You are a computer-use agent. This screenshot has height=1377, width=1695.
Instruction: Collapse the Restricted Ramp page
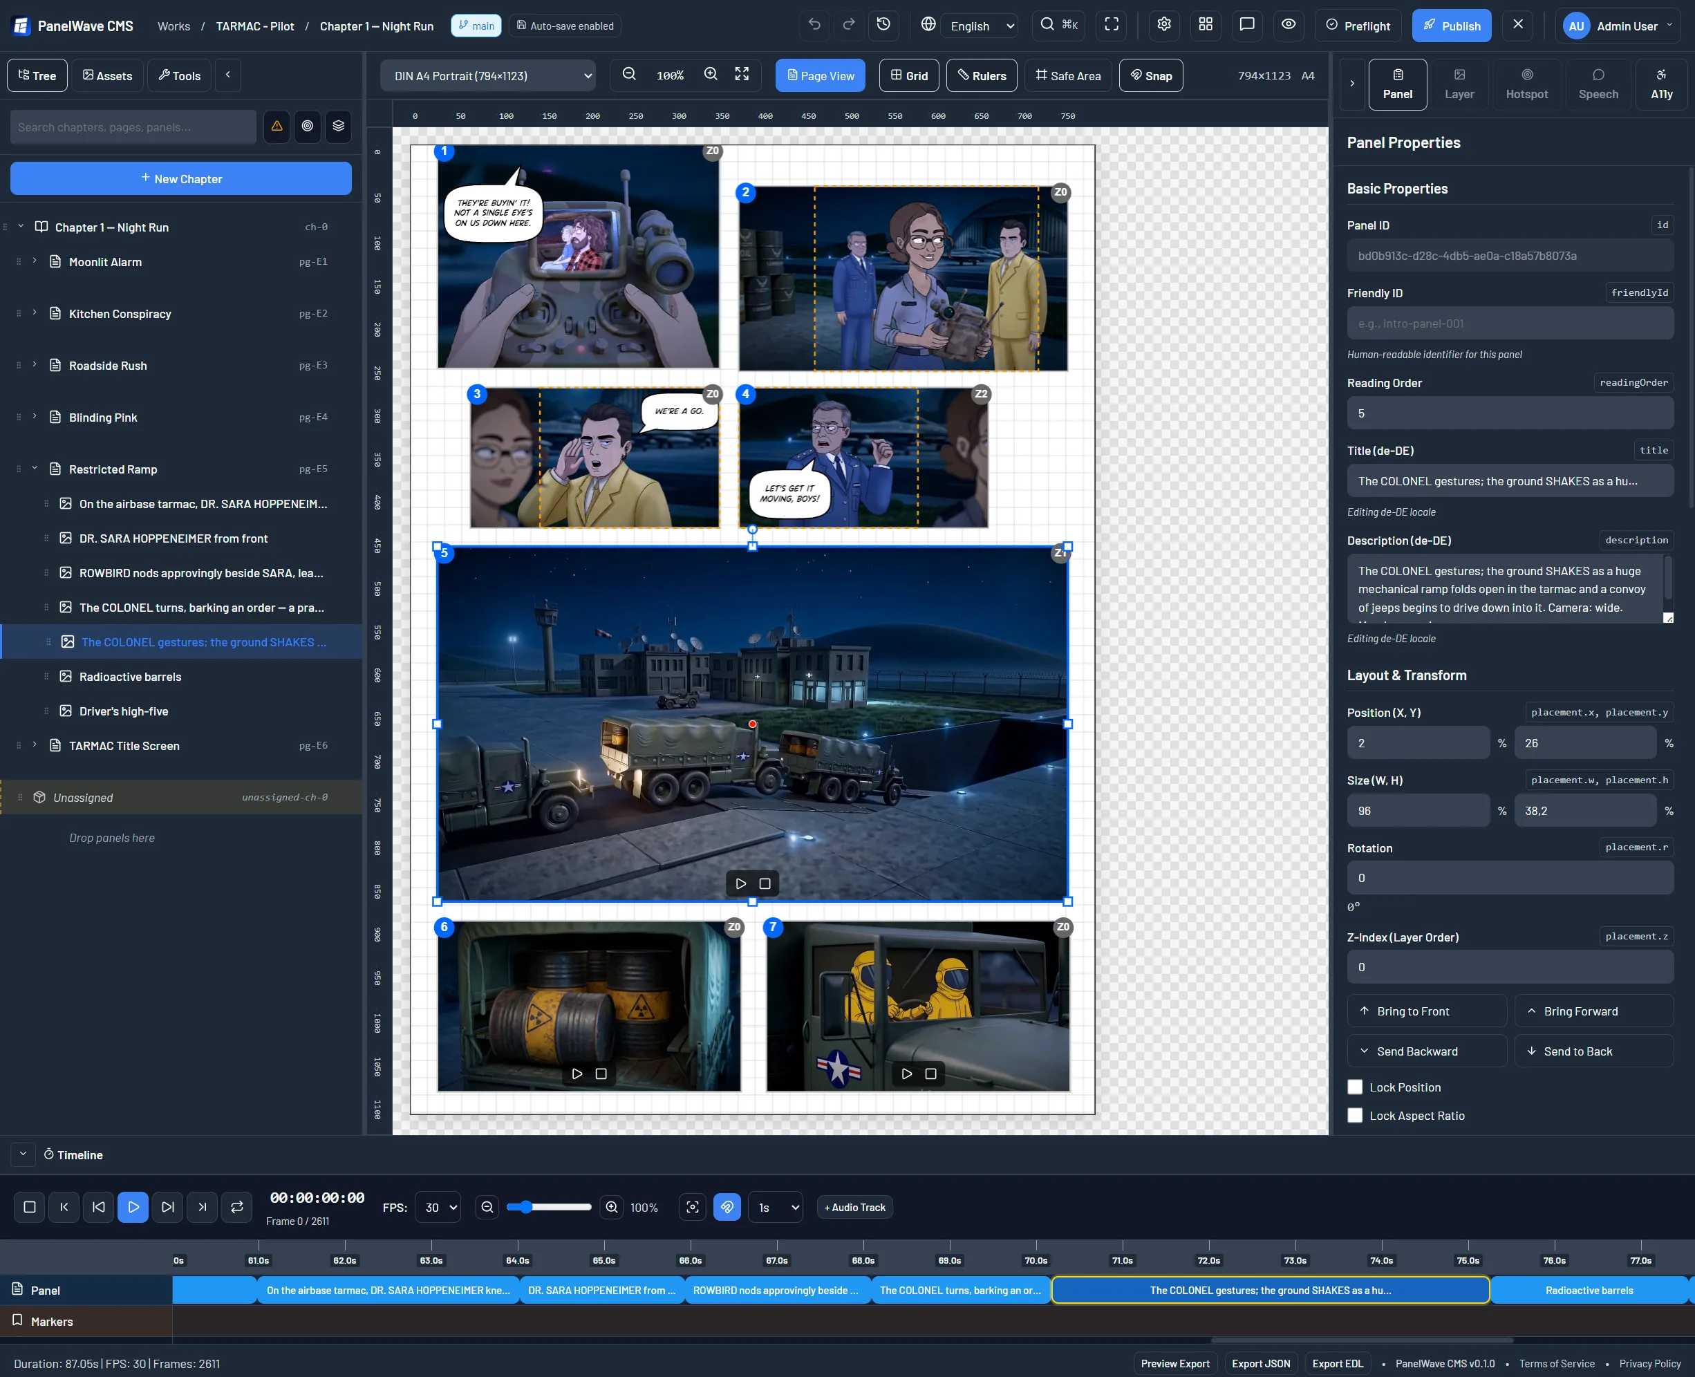[x=34, y=468]
